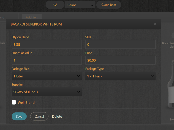Expand the Supplier dropdown
Image resolution: width=174 pixels, height=130 pixels.
pyautogui.click(x=47, y=92)
